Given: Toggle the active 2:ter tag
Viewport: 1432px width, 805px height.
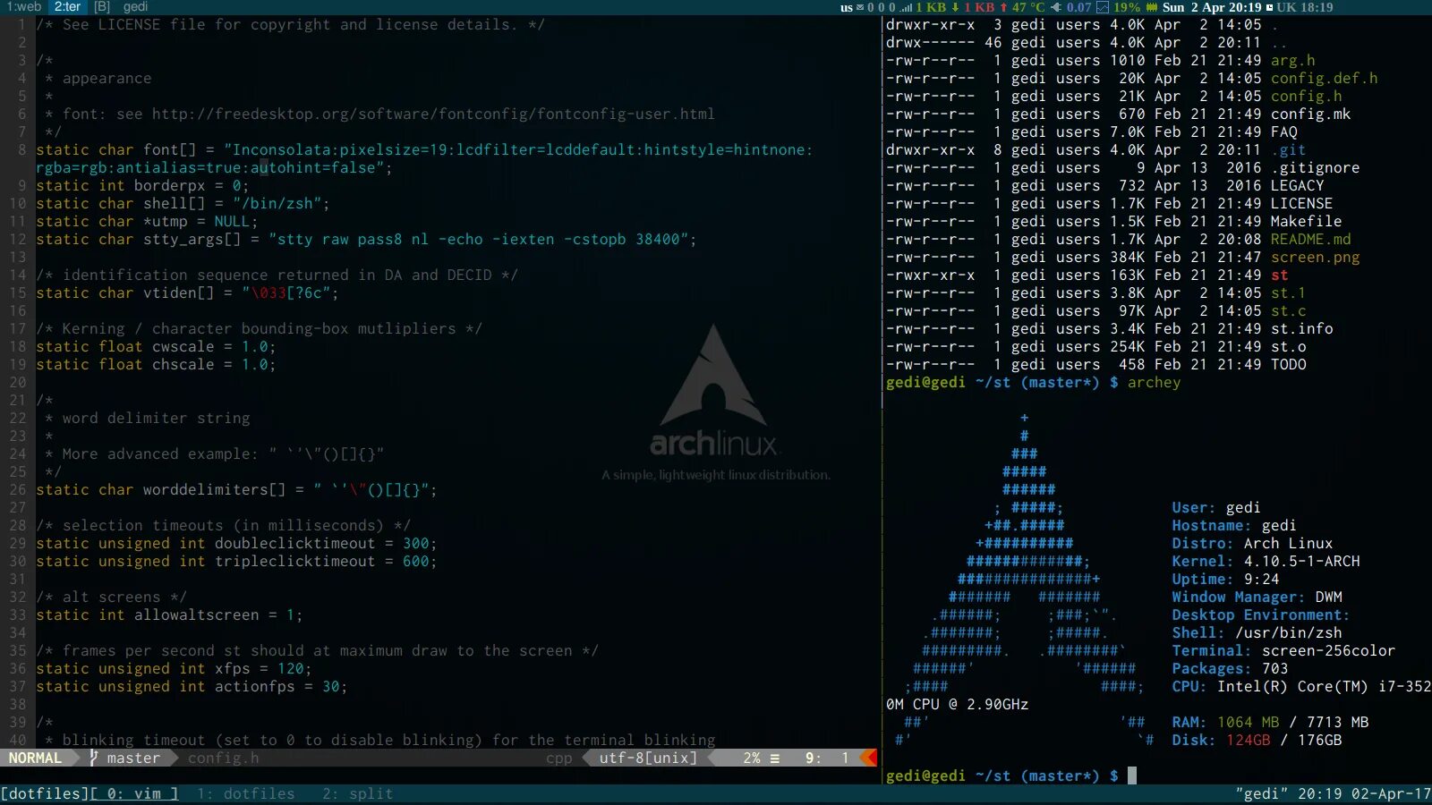Looking at the screenshot, I should tap(68, 7).
